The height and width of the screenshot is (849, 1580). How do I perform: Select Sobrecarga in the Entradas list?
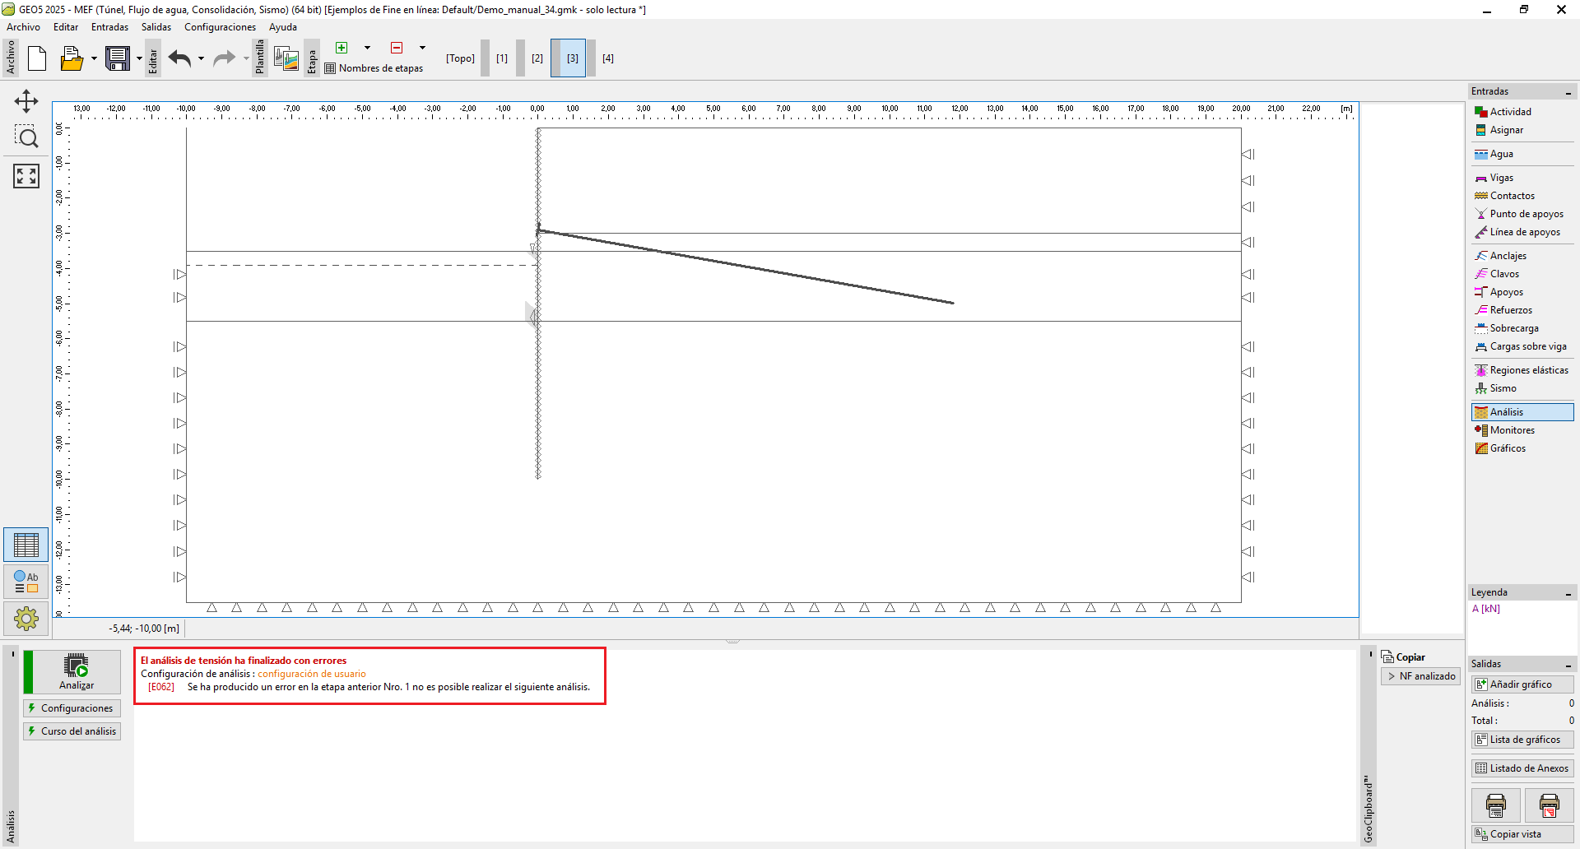click(1513, 328)
